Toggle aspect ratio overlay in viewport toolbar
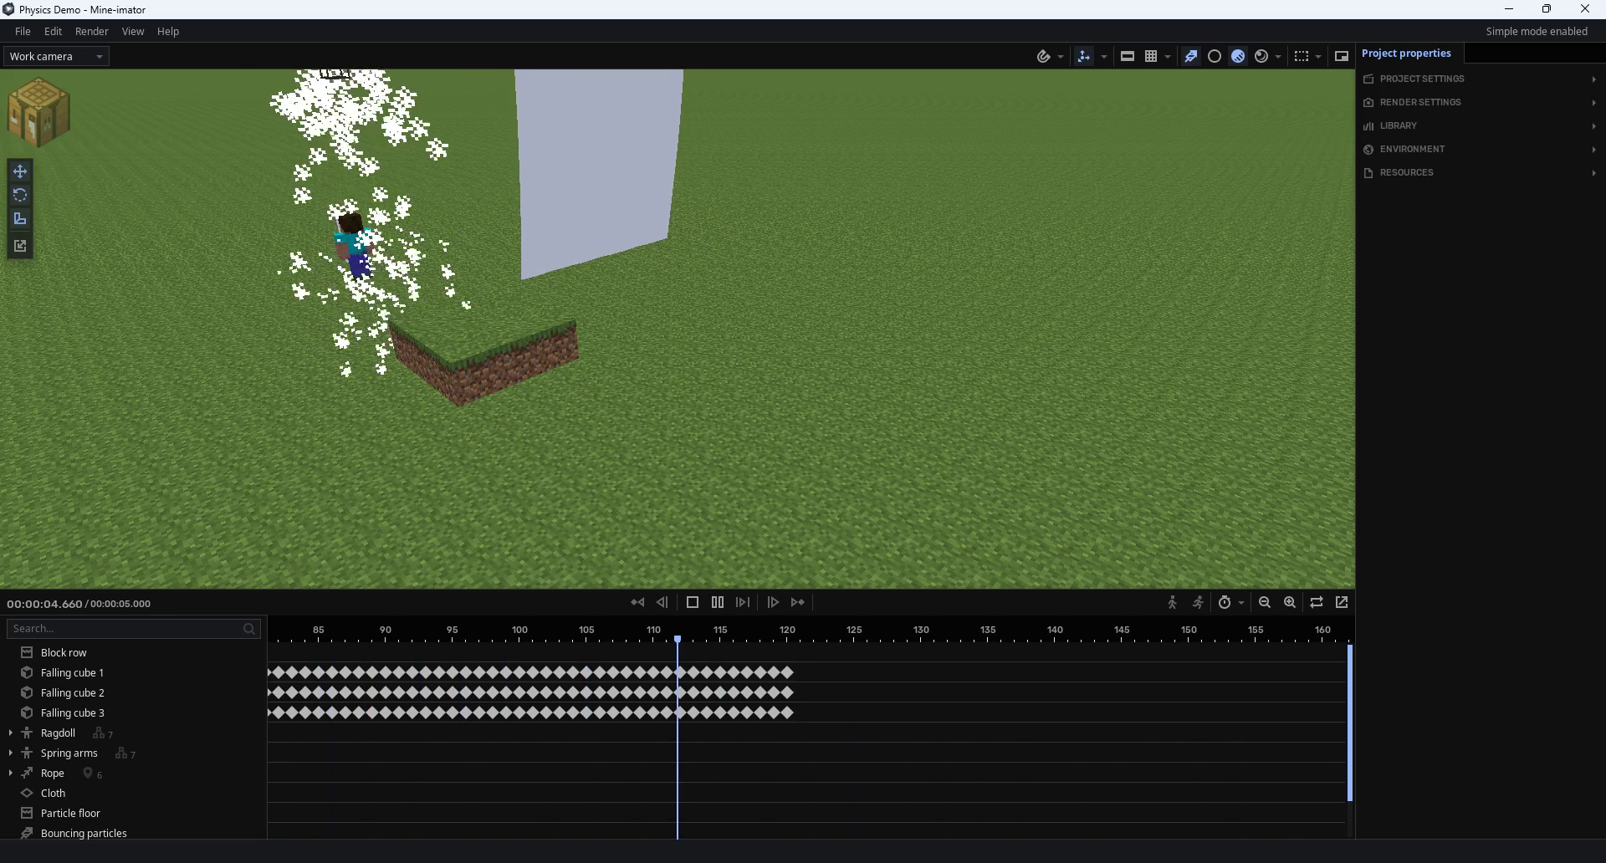Viewport: 1606px width, 863px height. tap(1128, 56)
